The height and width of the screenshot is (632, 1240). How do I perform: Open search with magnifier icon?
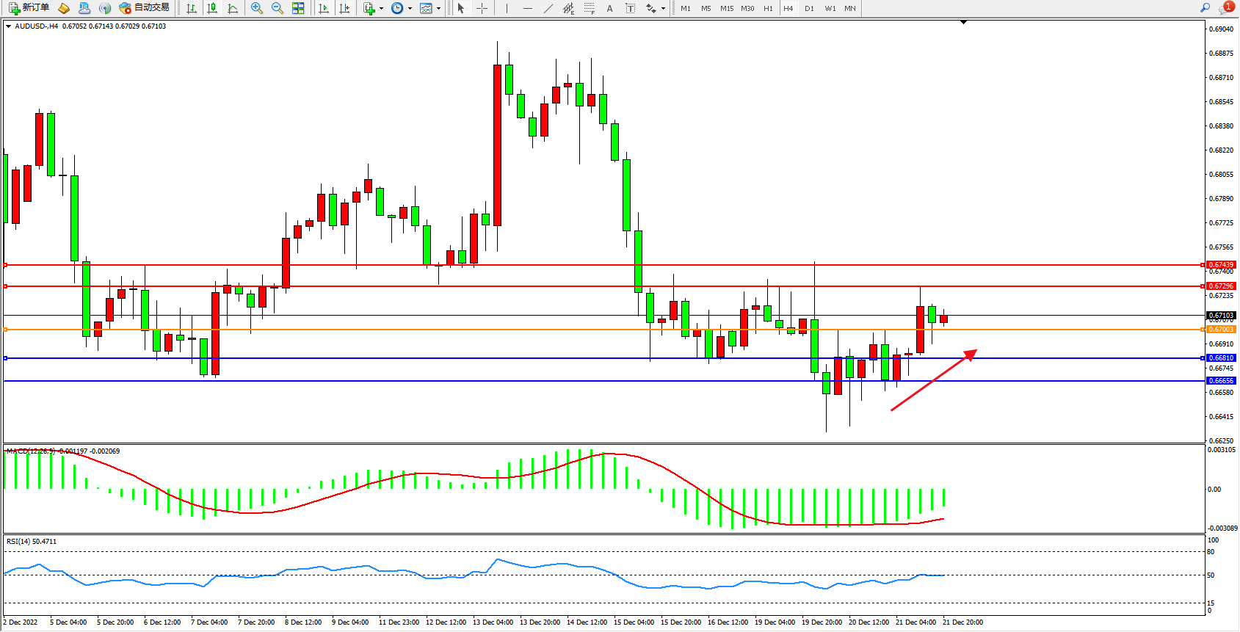[1205, 8]
